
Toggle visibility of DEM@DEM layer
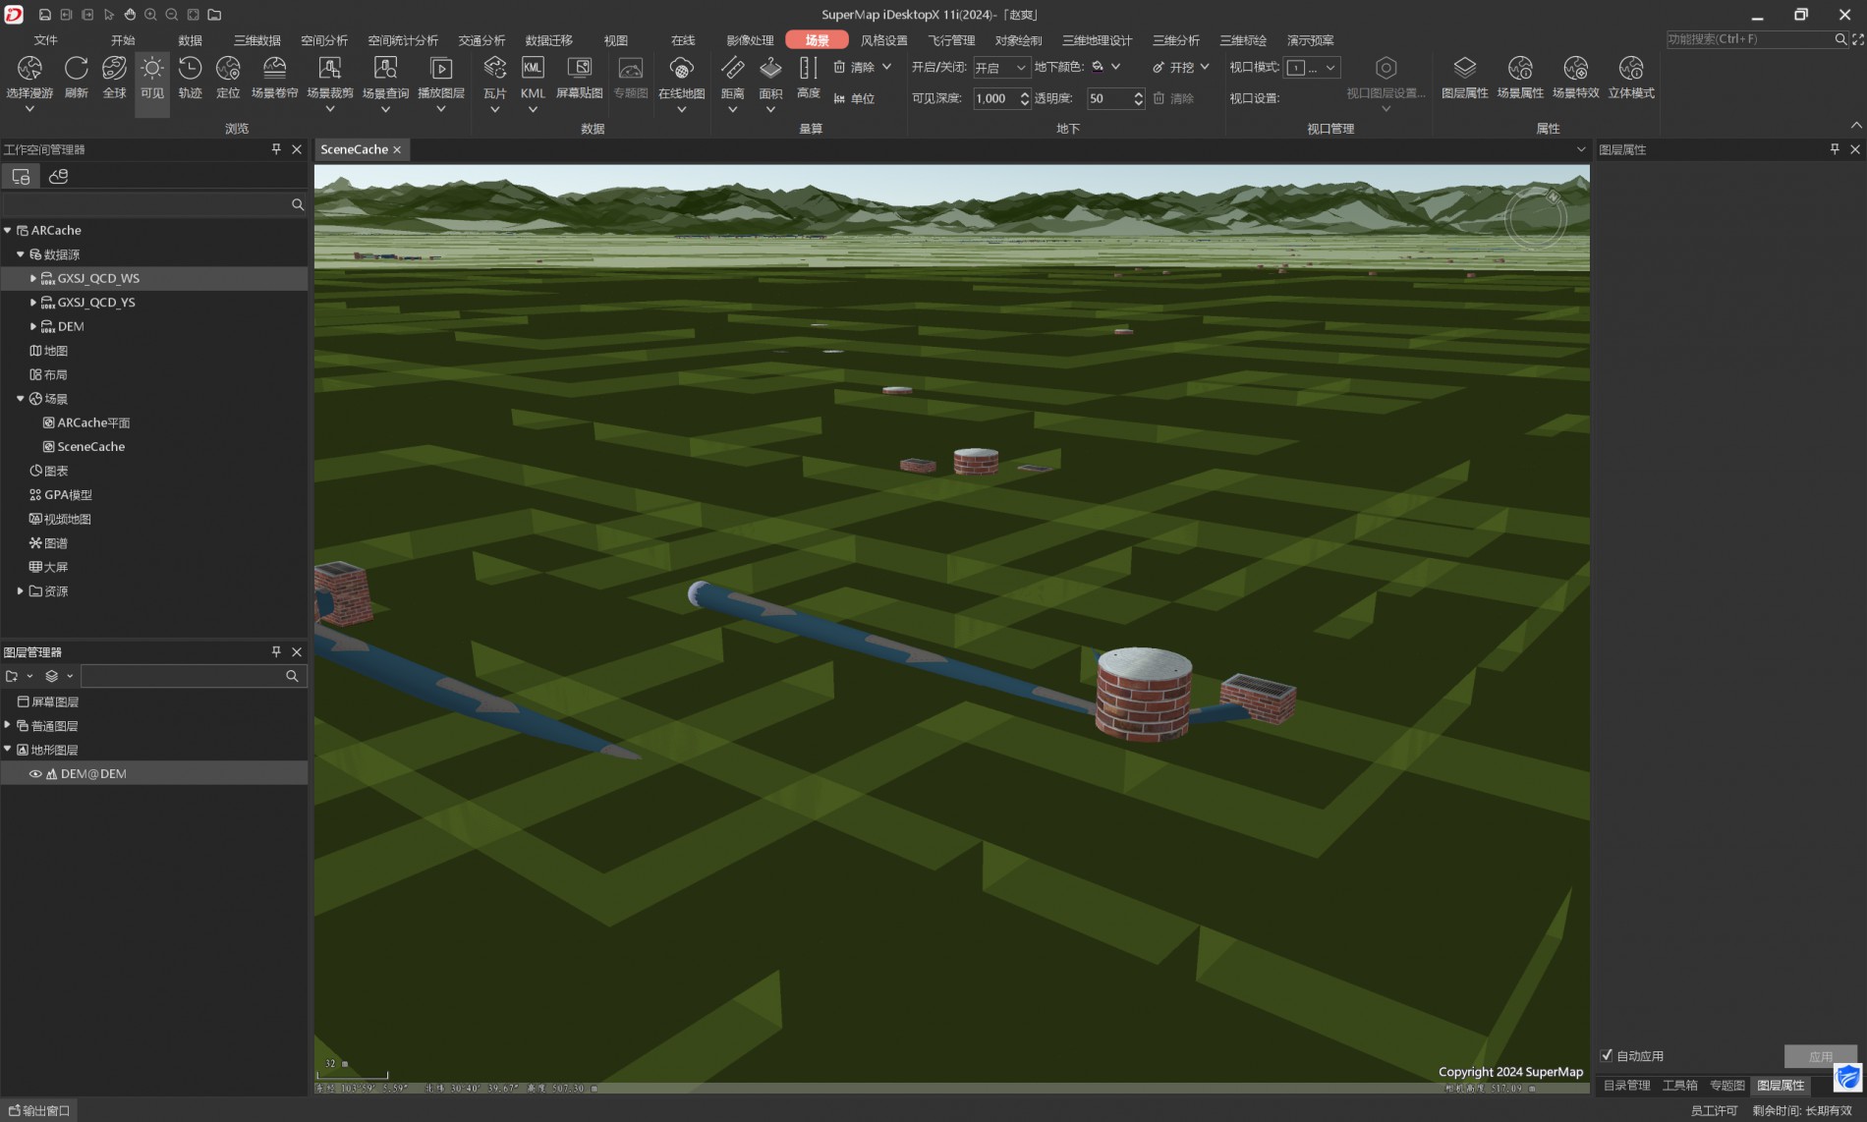click(x=35, y=774)
